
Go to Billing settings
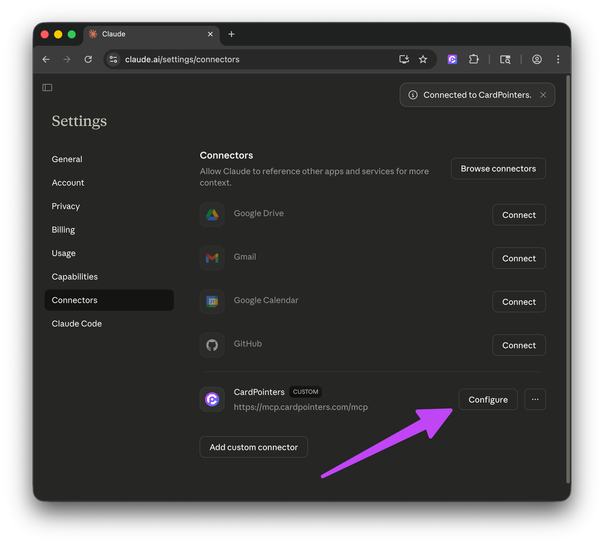coord(63,230)
